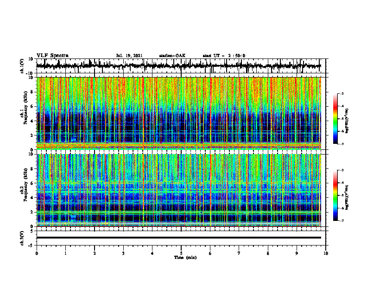Viewport: 367px width, 284px height.
Task: Click the ch.1 waveform trace panel
Action: pyautogui.click(x=181, y=66)
